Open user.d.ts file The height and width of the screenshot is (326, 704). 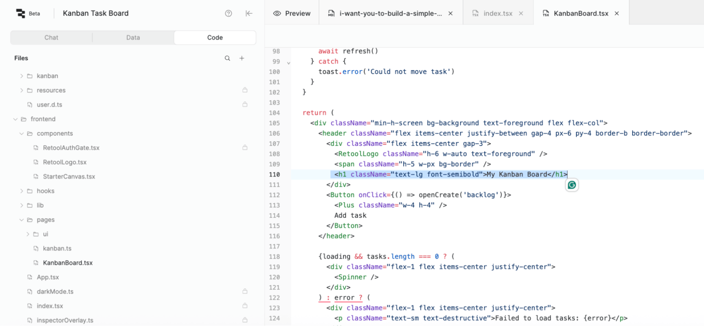pos(49,104)
